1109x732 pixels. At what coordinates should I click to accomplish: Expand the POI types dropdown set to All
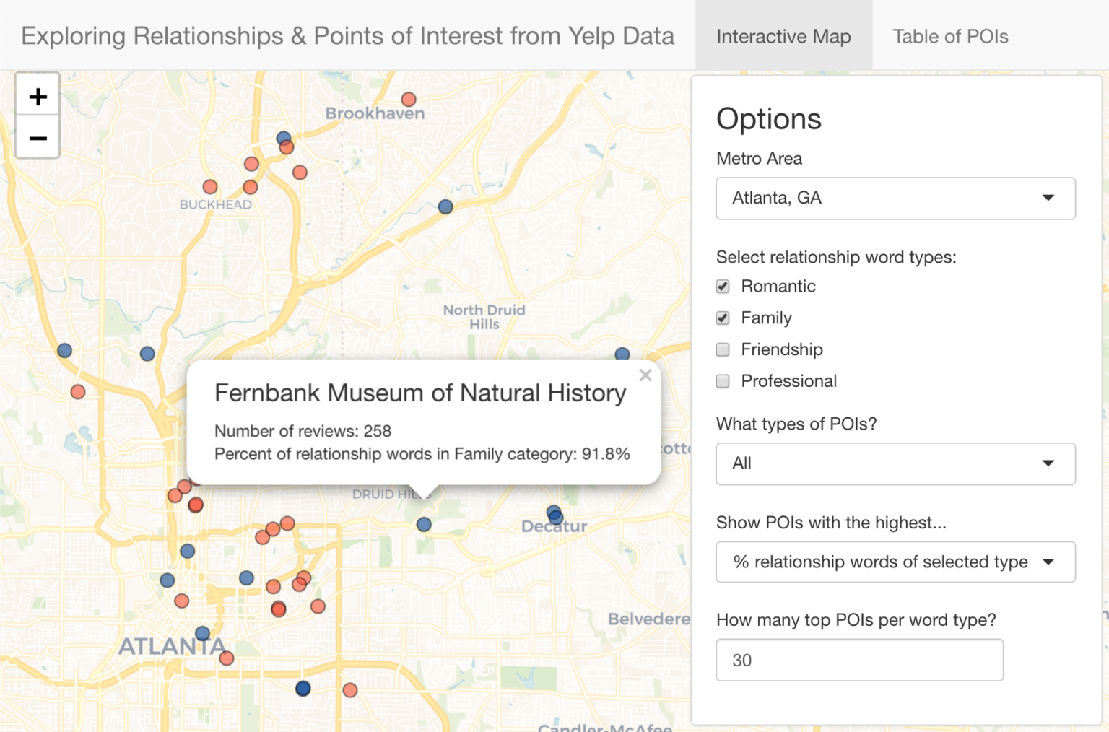coord(895,464)
